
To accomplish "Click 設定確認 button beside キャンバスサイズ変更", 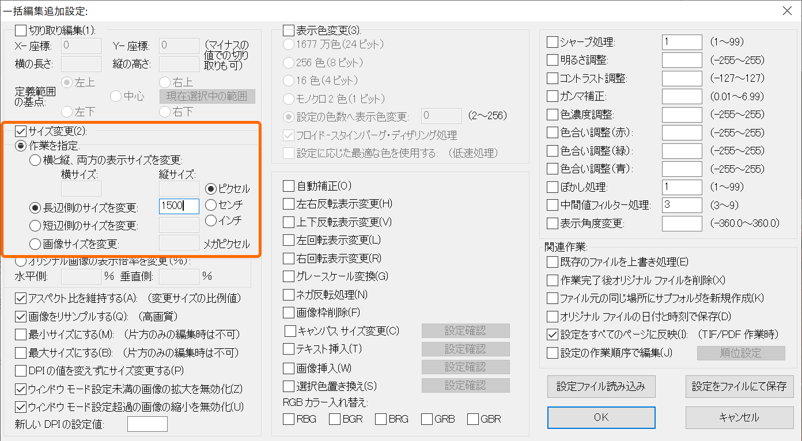I will (465, 330).
